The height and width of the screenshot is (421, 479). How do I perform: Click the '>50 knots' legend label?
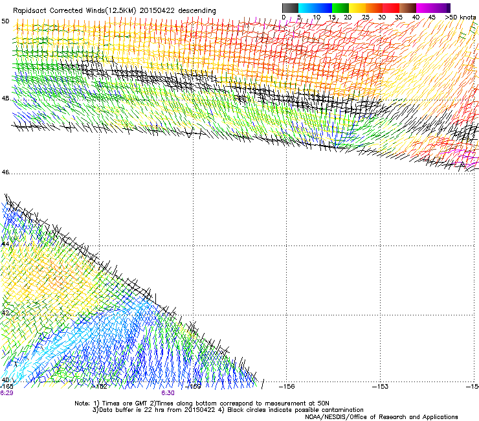[x=460, y=17]
